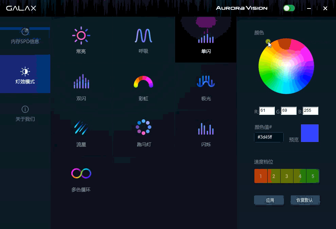Screen dimensions: 336x229
Task: Select the 单闪 single flash effect
Action: [206, 40]
